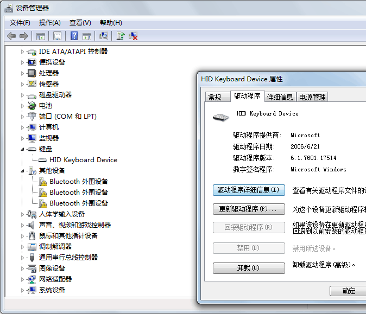The width and height of the screenshot is (366, 314).
Task: Expand the 网络适配器 node arrow
Action: 22,279
